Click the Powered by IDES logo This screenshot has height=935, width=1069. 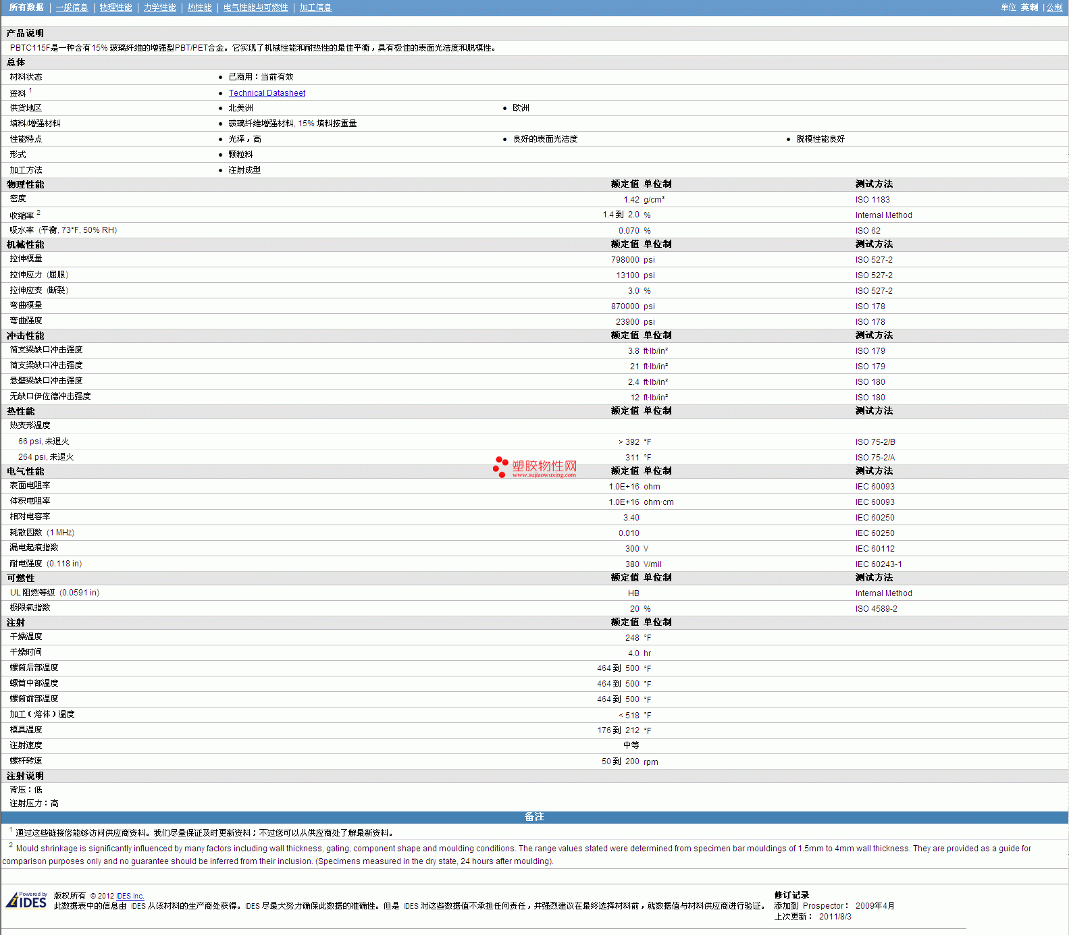point(26,901)
